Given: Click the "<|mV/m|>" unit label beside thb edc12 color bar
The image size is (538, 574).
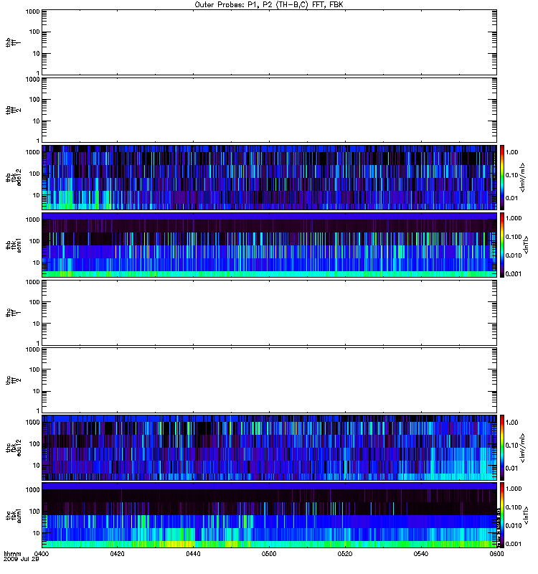Looking at the screenshot, I should pos(522,177).
